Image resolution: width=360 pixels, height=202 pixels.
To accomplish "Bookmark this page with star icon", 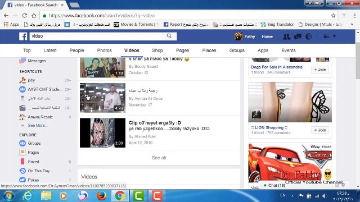I will pyautogui.click(x=333, y=16).
